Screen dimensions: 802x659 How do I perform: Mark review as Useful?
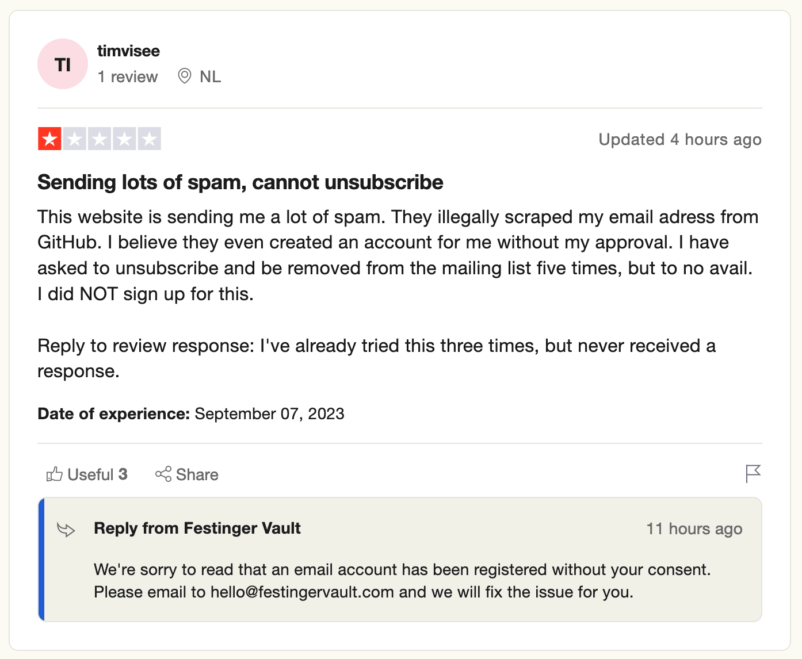(87, 474)
